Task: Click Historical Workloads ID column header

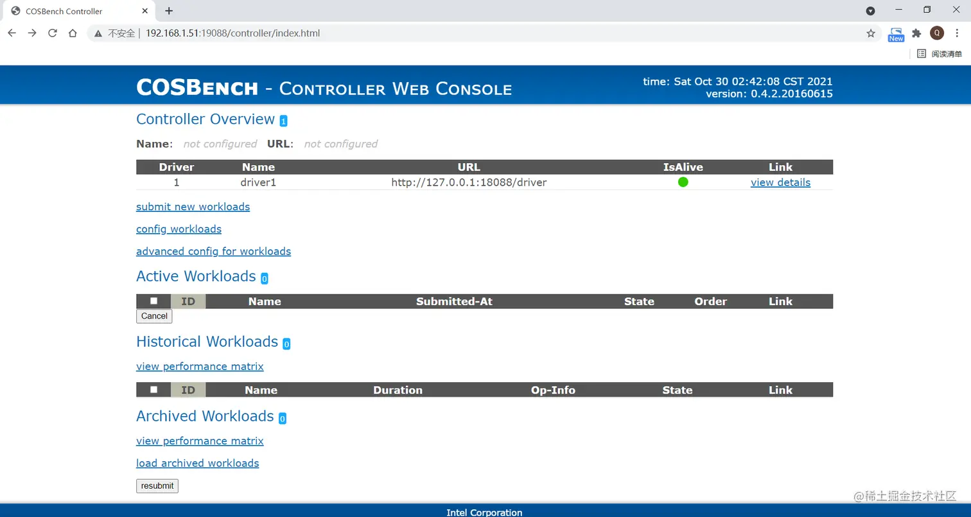Action: (x=188, y=390)
